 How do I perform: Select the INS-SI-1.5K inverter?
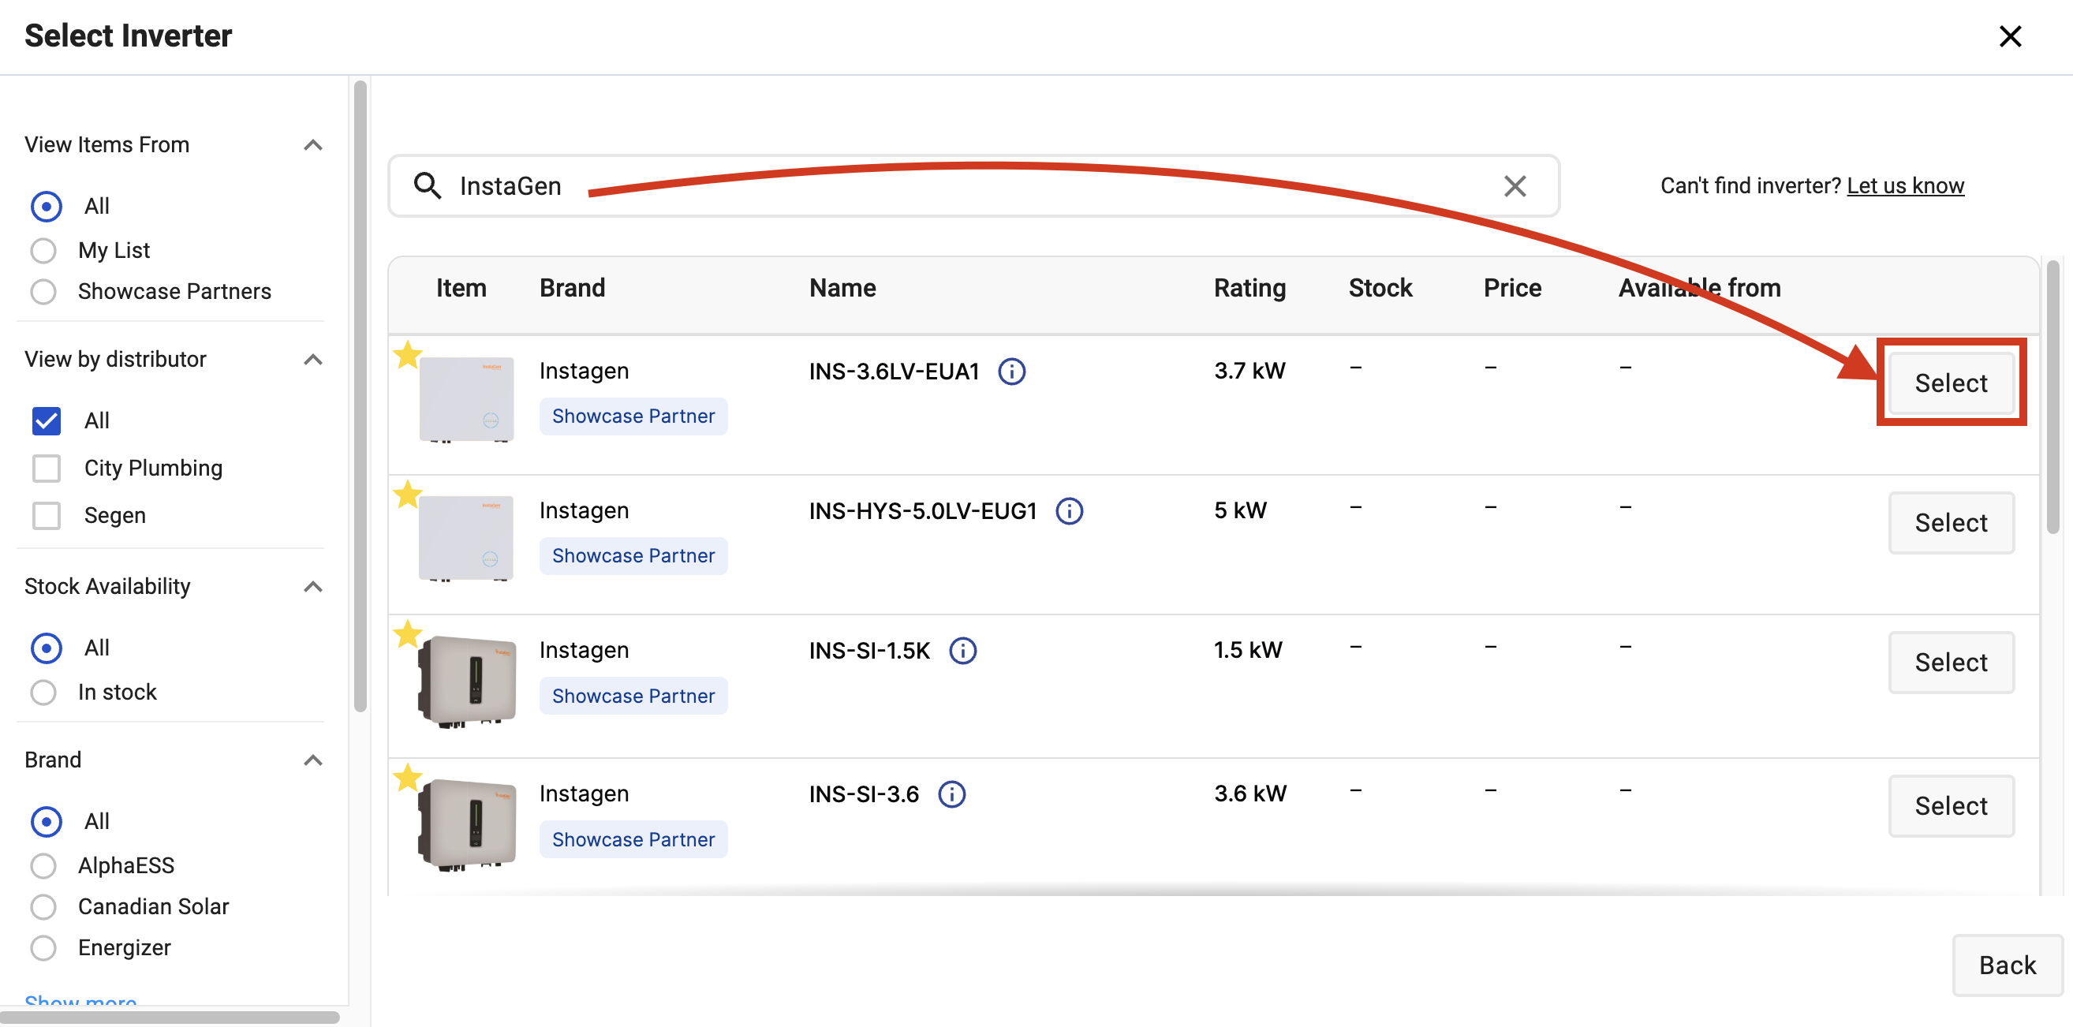1950,663
